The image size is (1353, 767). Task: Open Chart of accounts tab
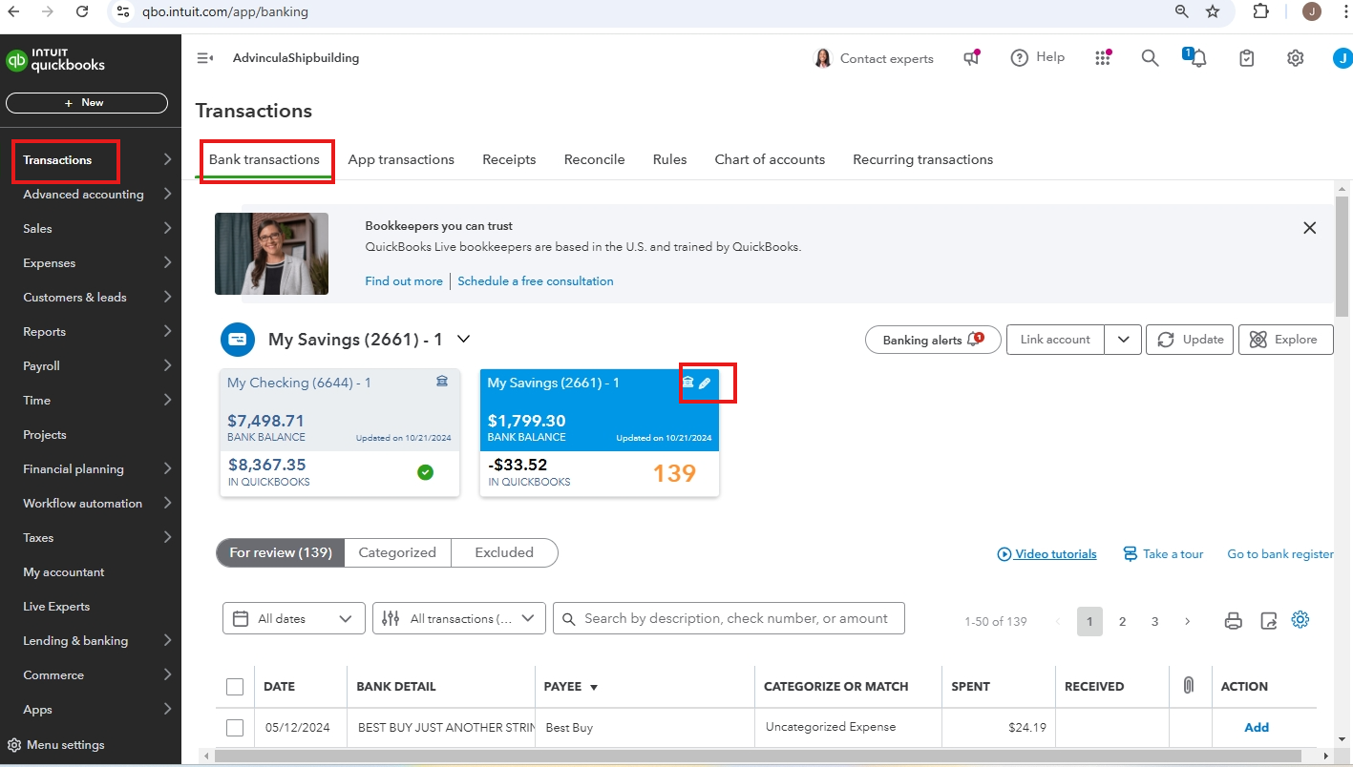click(x=770, y=159)
